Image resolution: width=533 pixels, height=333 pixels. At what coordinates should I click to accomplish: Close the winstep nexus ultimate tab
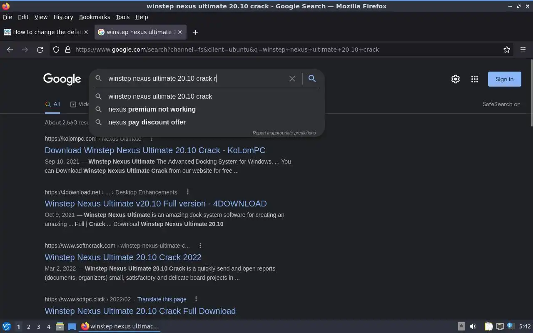[x=180, y=32]
